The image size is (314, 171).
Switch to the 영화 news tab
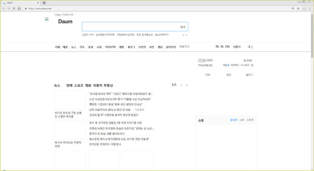coord(88,85)
